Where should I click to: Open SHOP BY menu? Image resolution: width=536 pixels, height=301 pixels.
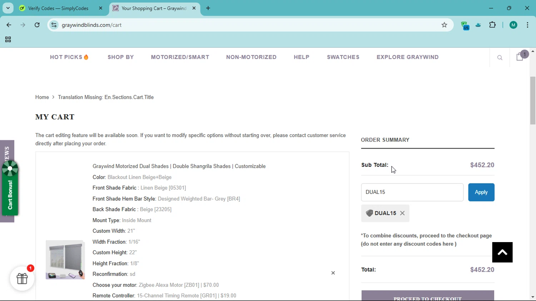[121, 57]
